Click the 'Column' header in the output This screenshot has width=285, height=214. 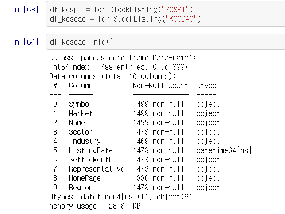81,86
